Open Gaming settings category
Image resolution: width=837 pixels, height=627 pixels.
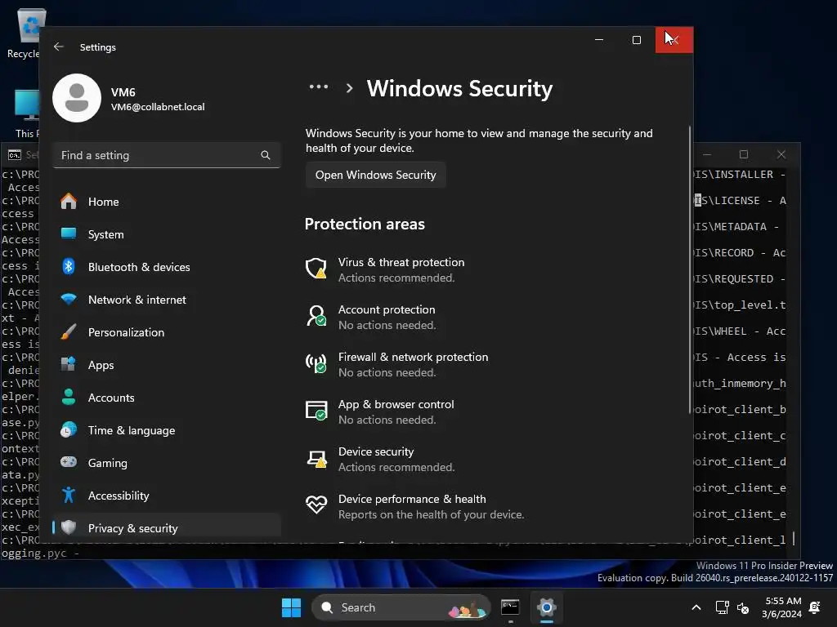coord(167,463)
